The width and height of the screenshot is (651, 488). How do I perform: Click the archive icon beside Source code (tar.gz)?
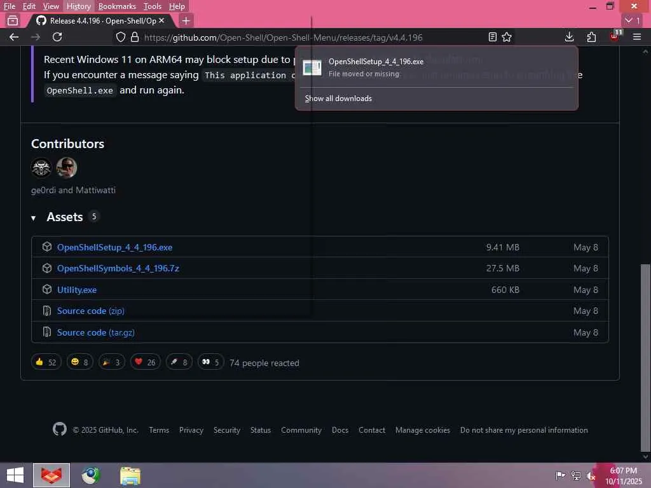point(47,332)
